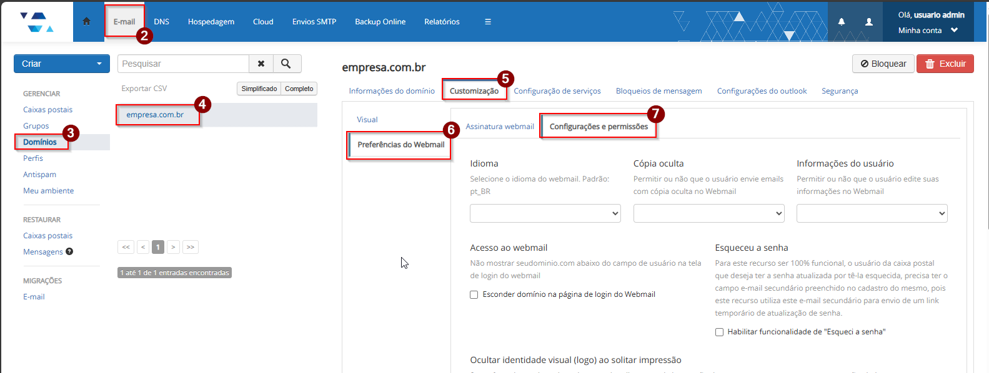Click the Excluir button
The height and width of the screenshot is (373, 989).
pyautogui.click(x=945, y=64)
